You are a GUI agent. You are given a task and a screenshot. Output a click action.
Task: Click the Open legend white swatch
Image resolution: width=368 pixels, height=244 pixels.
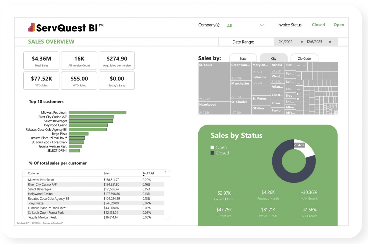[x=212, y=147]
